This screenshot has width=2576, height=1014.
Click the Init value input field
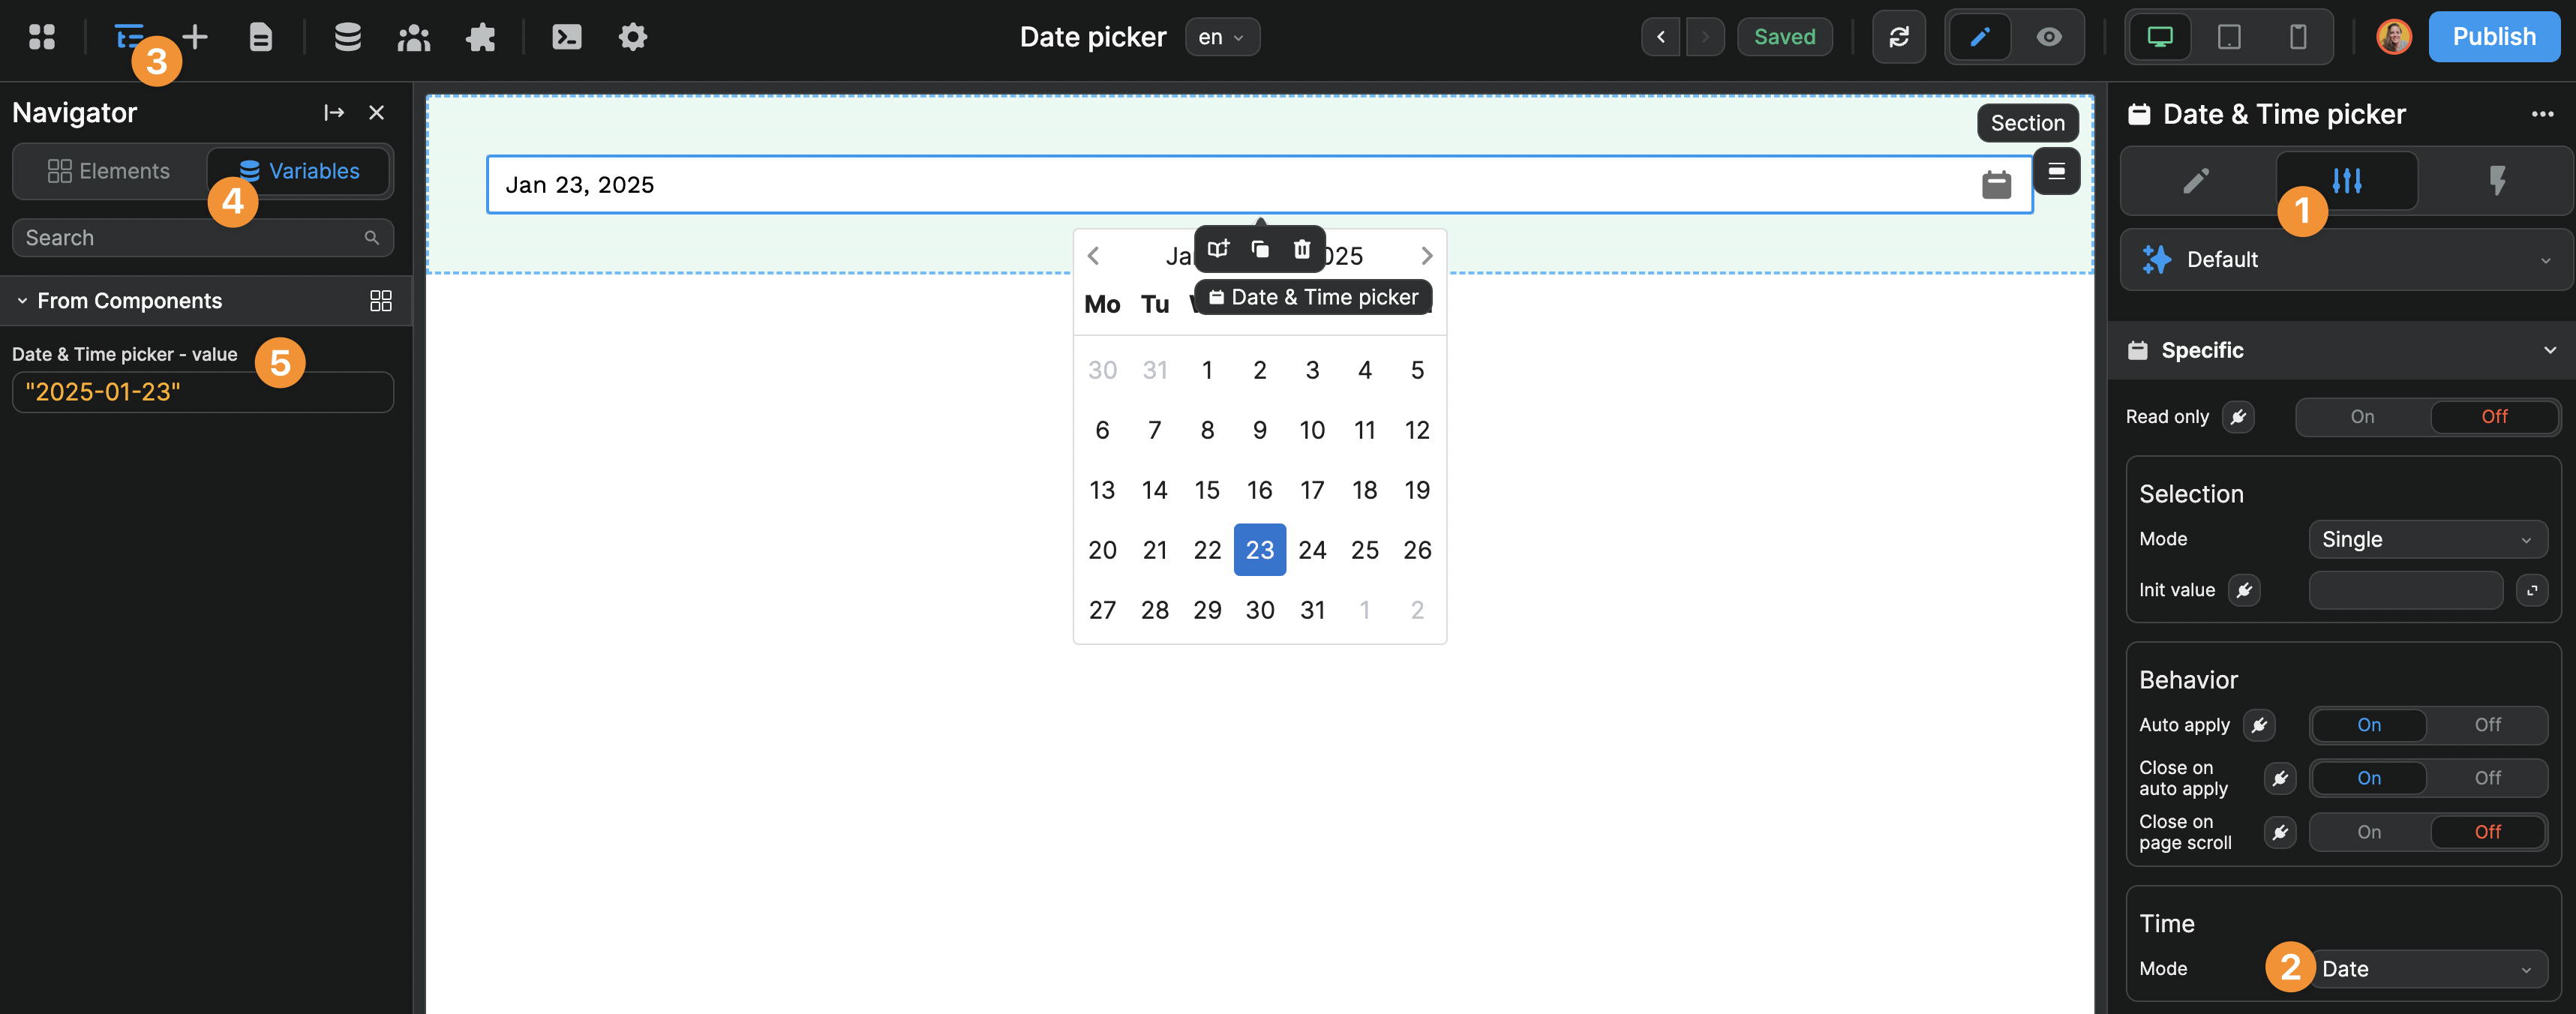pyautogui.click(x=2406, y=590)
